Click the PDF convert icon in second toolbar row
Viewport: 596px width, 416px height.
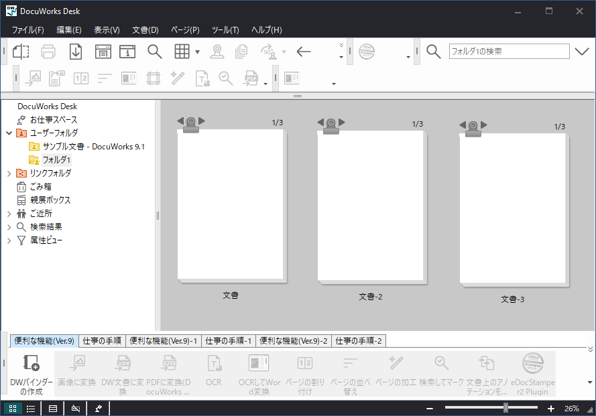(251, 78)
